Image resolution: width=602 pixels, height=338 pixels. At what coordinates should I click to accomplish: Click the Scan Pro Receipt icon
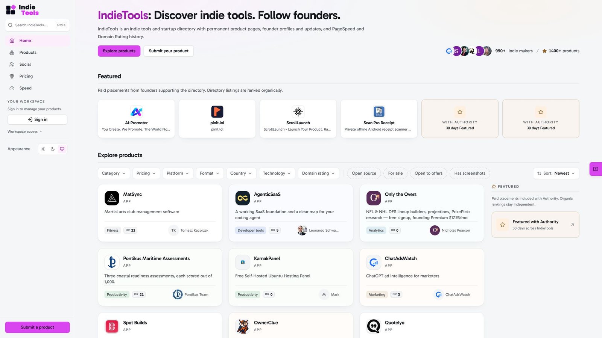(x=379, y=112)
